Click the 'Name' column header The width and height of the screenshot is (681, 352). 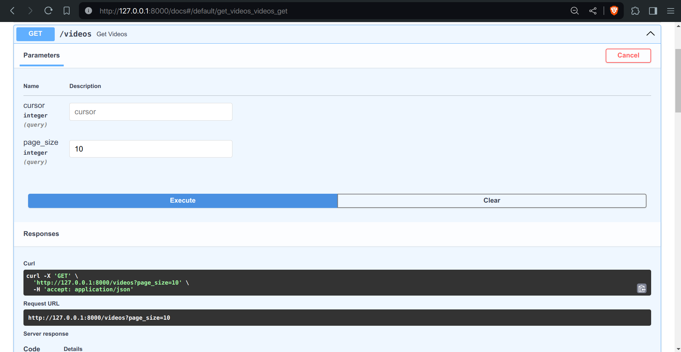[x=31, y=86]
